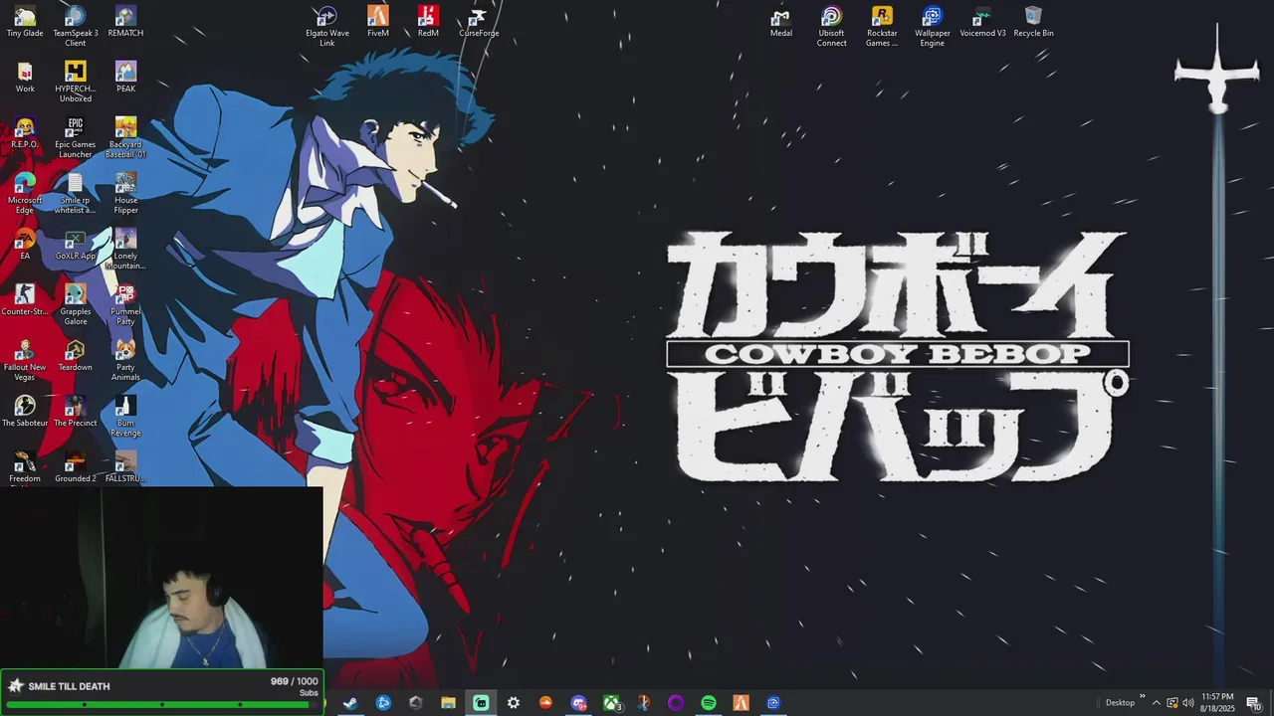Click Pummel Party desktop shortcut

125,304
